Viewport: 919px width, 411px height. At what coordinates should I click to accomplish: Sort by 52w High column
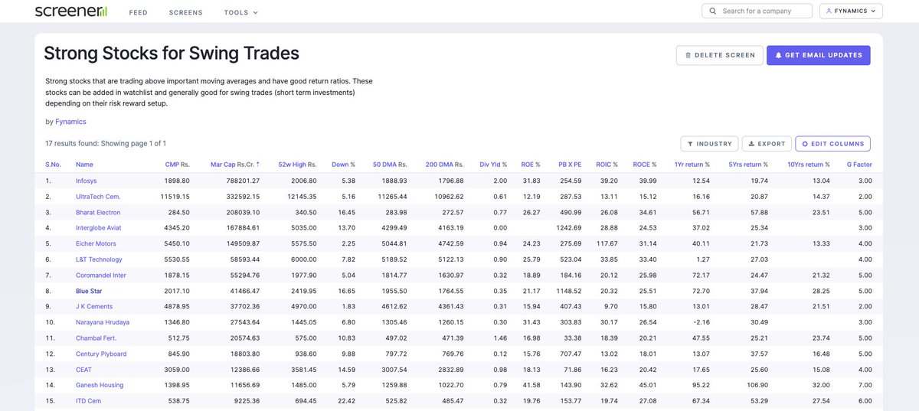click(x=297, y=165)
